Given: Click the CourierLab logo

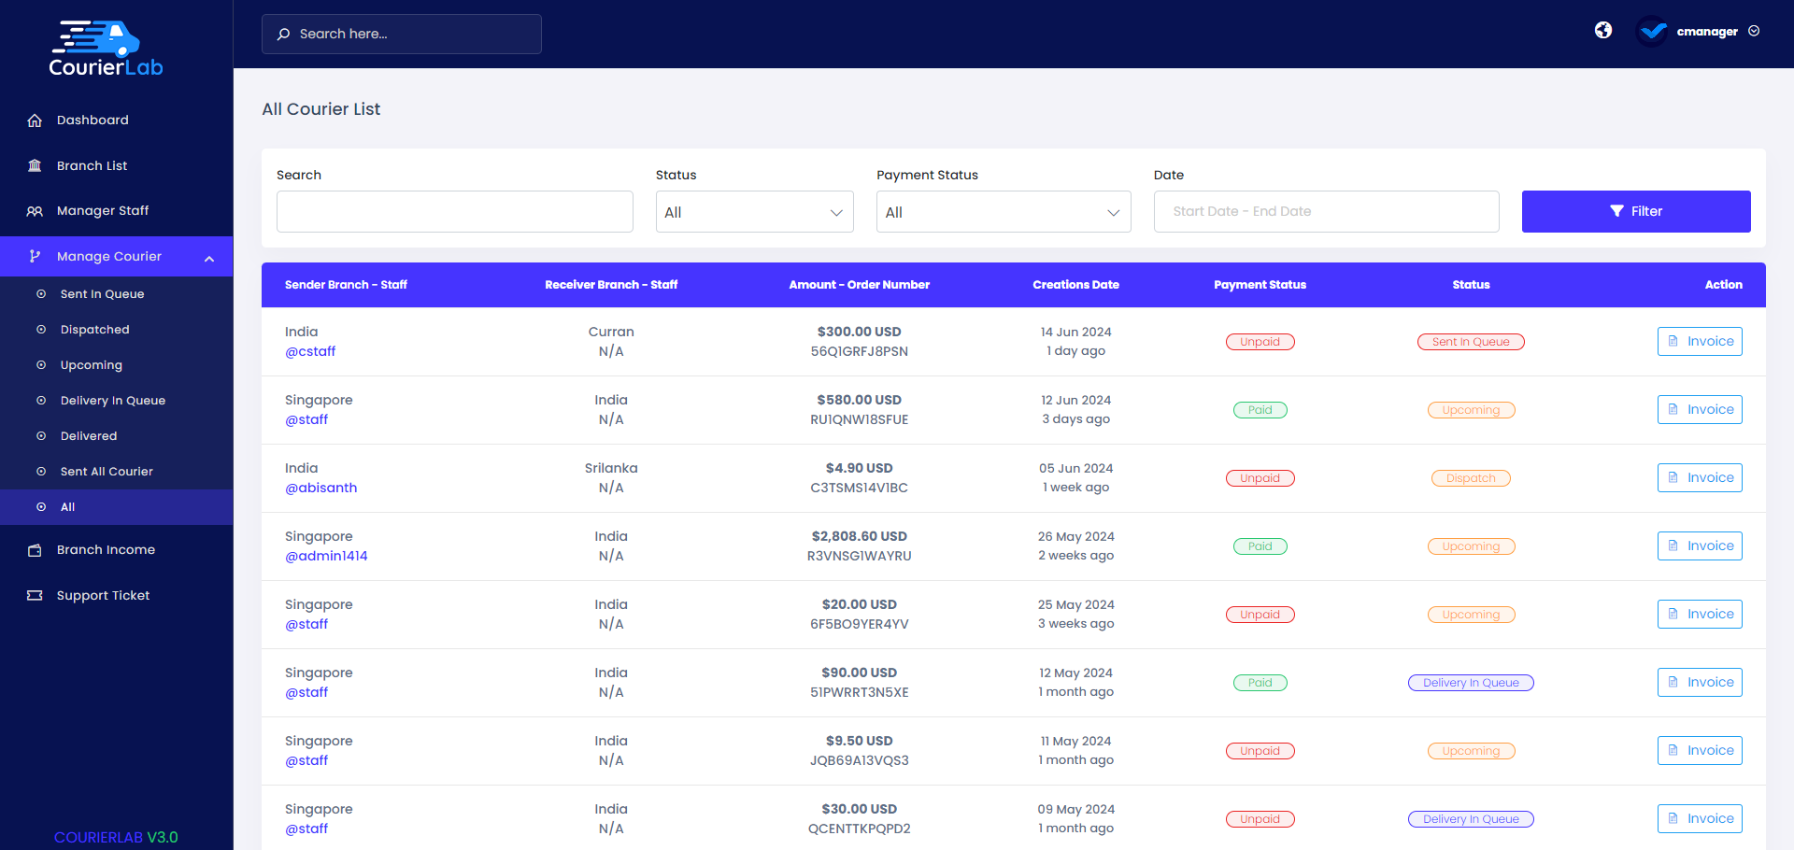Looking at the screenshot, I should point(104,47).
